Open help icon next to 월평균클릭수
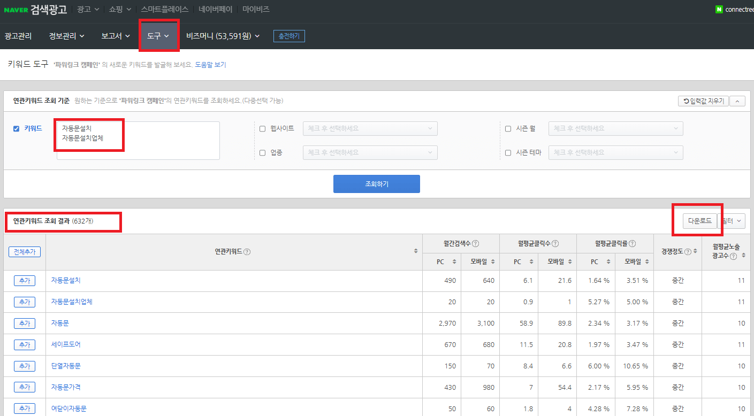This screenshot has width=754, height=416. 555,243
